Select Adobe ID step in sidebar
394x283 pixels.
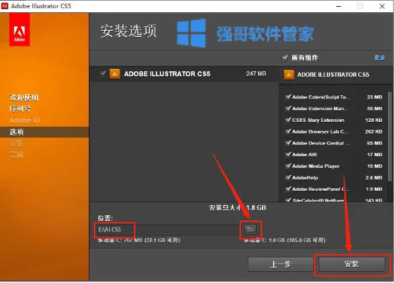point(25,121)
